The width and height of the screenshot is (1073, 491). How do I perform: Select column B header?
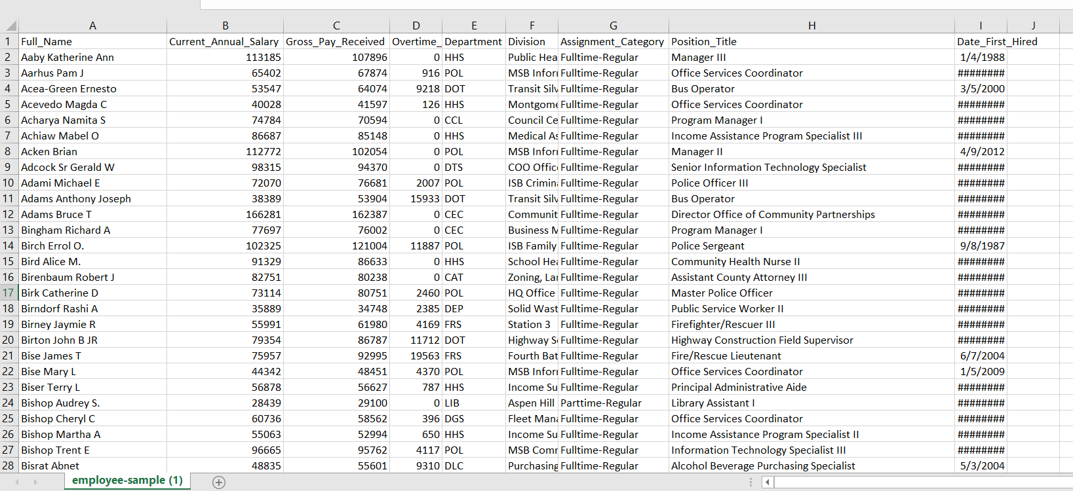(x=225, y=26)
